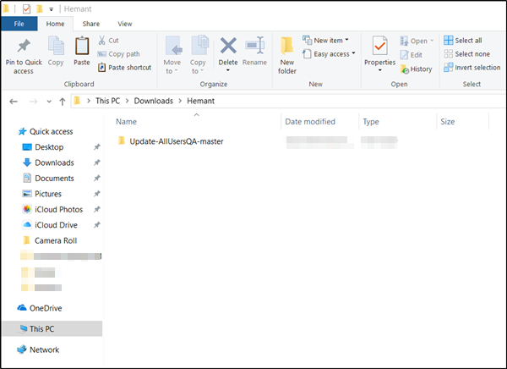Click the Up one level arrow
Image resolution: width=507 pixels, height=369 pixels.
63,102
